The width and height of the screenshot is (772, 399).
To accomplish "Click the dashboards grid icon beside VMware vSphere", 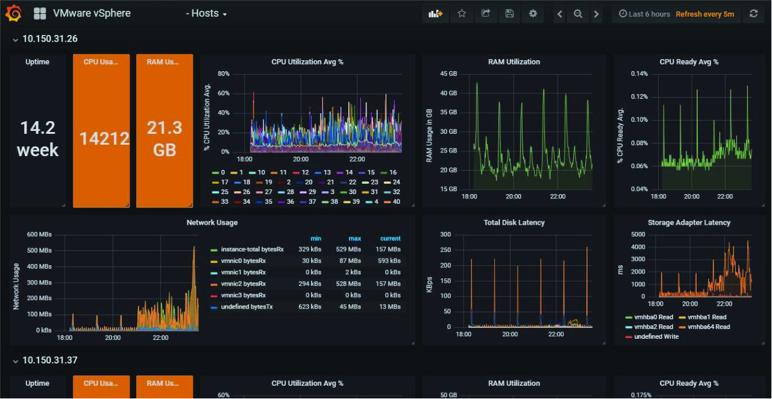I will pyautogui.click(x=40, y=13).
